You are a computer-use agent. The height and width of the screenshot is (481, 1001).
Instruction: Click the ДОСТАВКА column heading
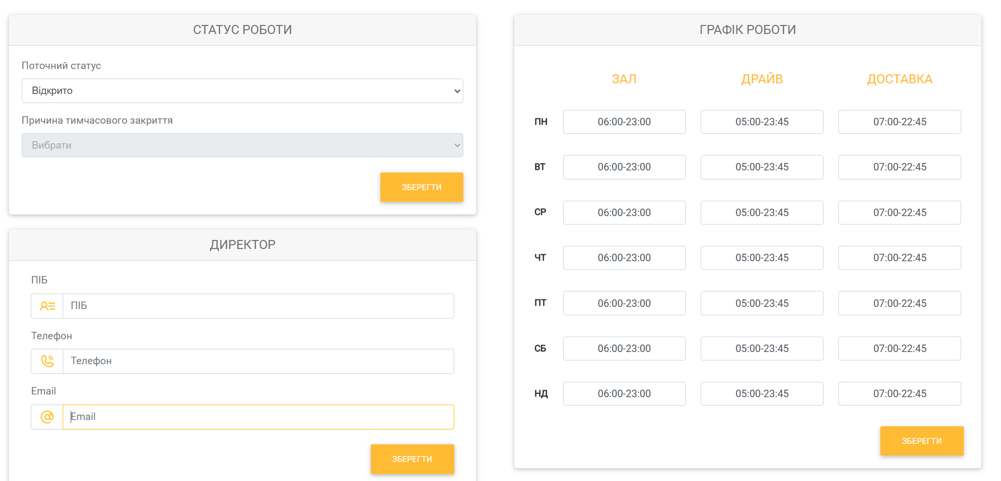point(899,79)
